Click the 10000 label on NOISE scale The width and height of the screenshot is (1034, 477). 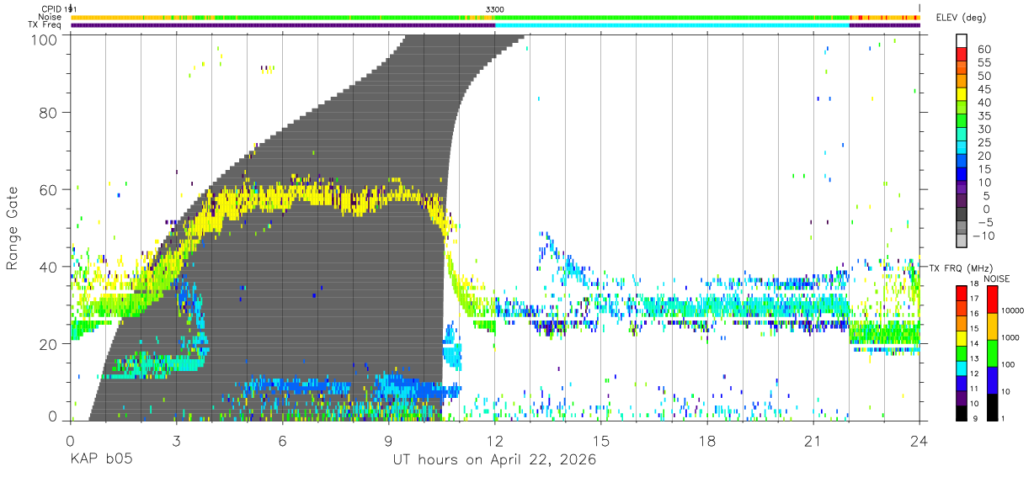(1014, 310)
